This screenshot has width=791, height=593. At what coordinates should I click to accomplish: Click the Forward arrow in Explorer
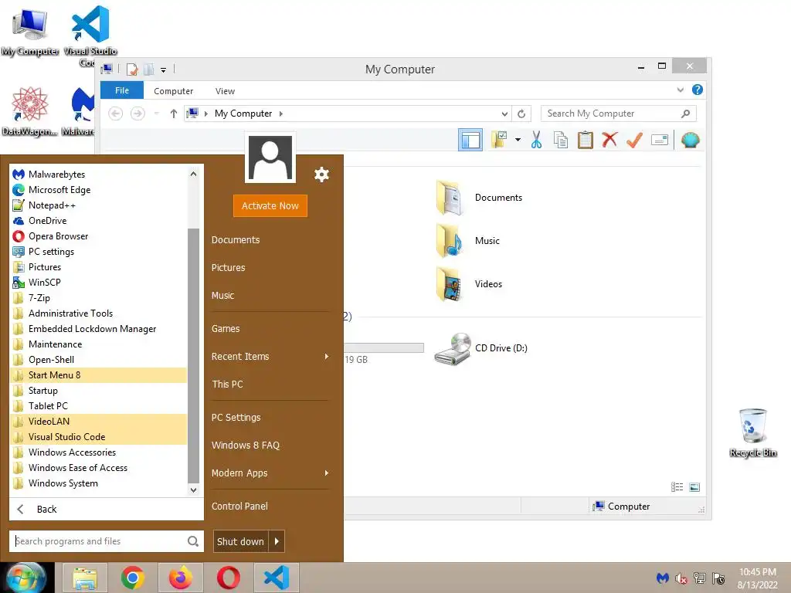tap(137, 114)
